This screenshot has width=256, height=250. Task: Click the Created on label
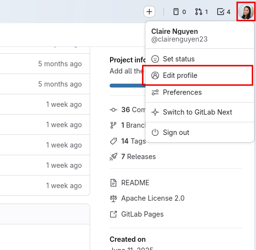[128, 239]
